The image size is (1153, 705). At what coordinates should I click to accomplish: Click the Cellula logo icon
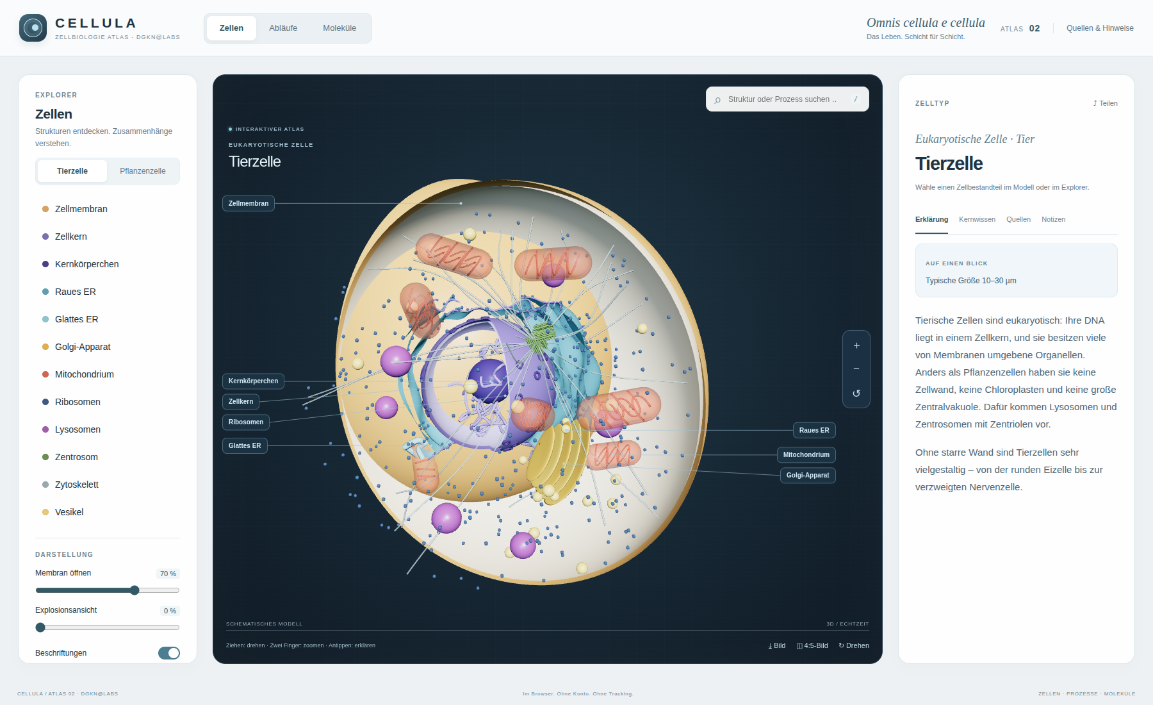click(33, 28)
